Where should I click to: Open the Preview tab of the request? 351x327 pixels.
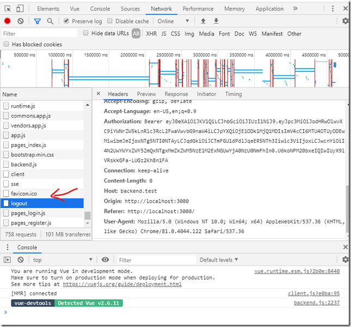(146, 94)
